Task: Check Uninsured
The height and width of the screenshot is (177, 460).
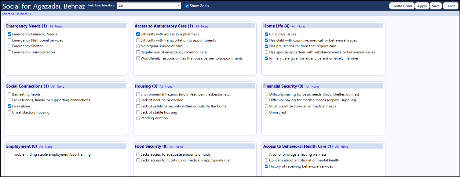Action: point(267,112)
